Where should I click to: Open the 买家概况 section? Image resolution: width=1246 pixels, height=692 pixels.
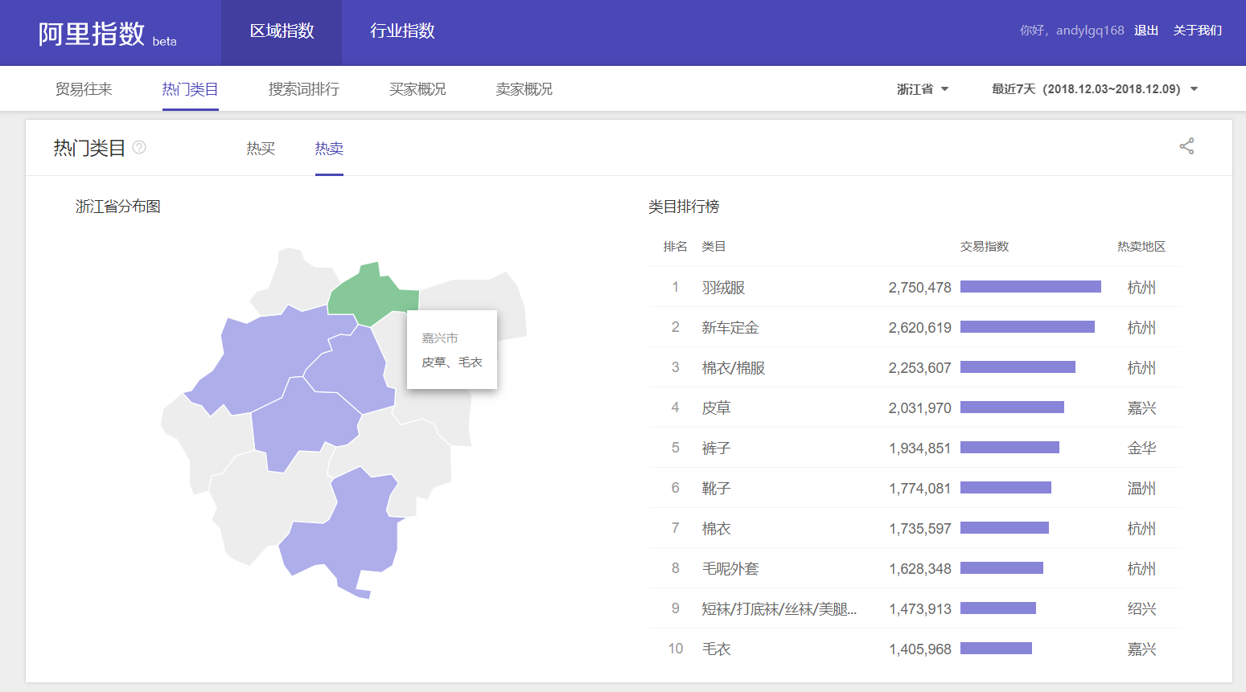pos(416,89)
